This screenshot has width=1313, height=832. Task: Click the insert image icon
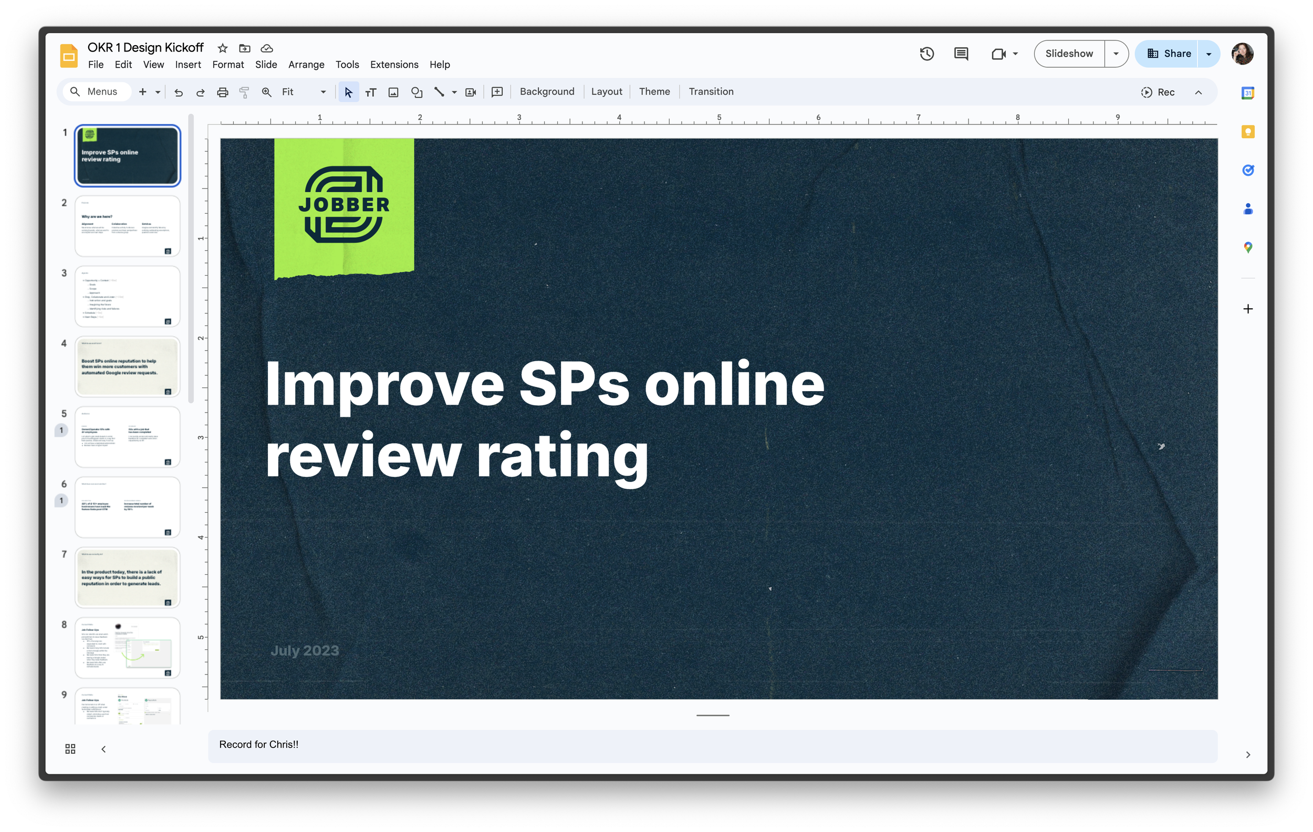(x=393, y=92)
